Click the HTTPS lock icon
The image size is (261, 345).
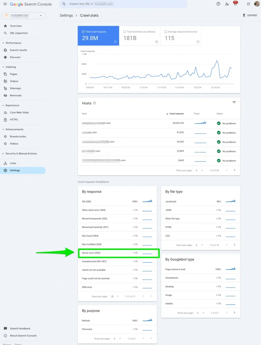coord(5,120)
